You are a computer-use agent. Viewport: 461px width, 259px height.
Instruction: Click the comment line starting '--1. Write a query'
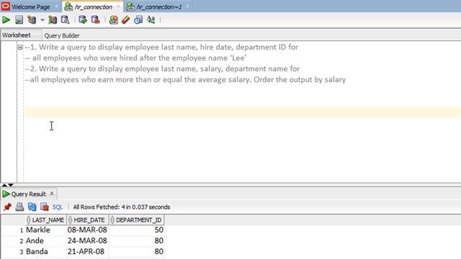pyautogui.click(x=161, y=47)
